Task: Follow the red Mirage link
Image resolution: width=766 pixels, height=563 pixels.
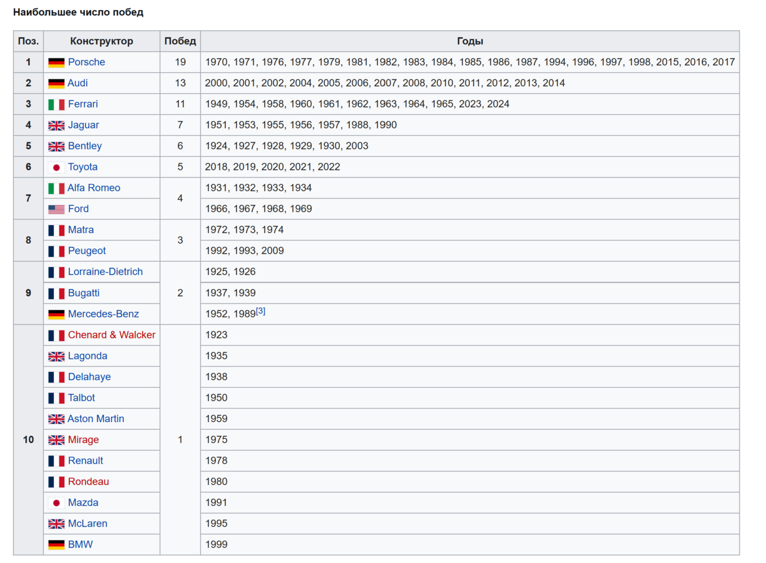Action: (x=83, y=439)
